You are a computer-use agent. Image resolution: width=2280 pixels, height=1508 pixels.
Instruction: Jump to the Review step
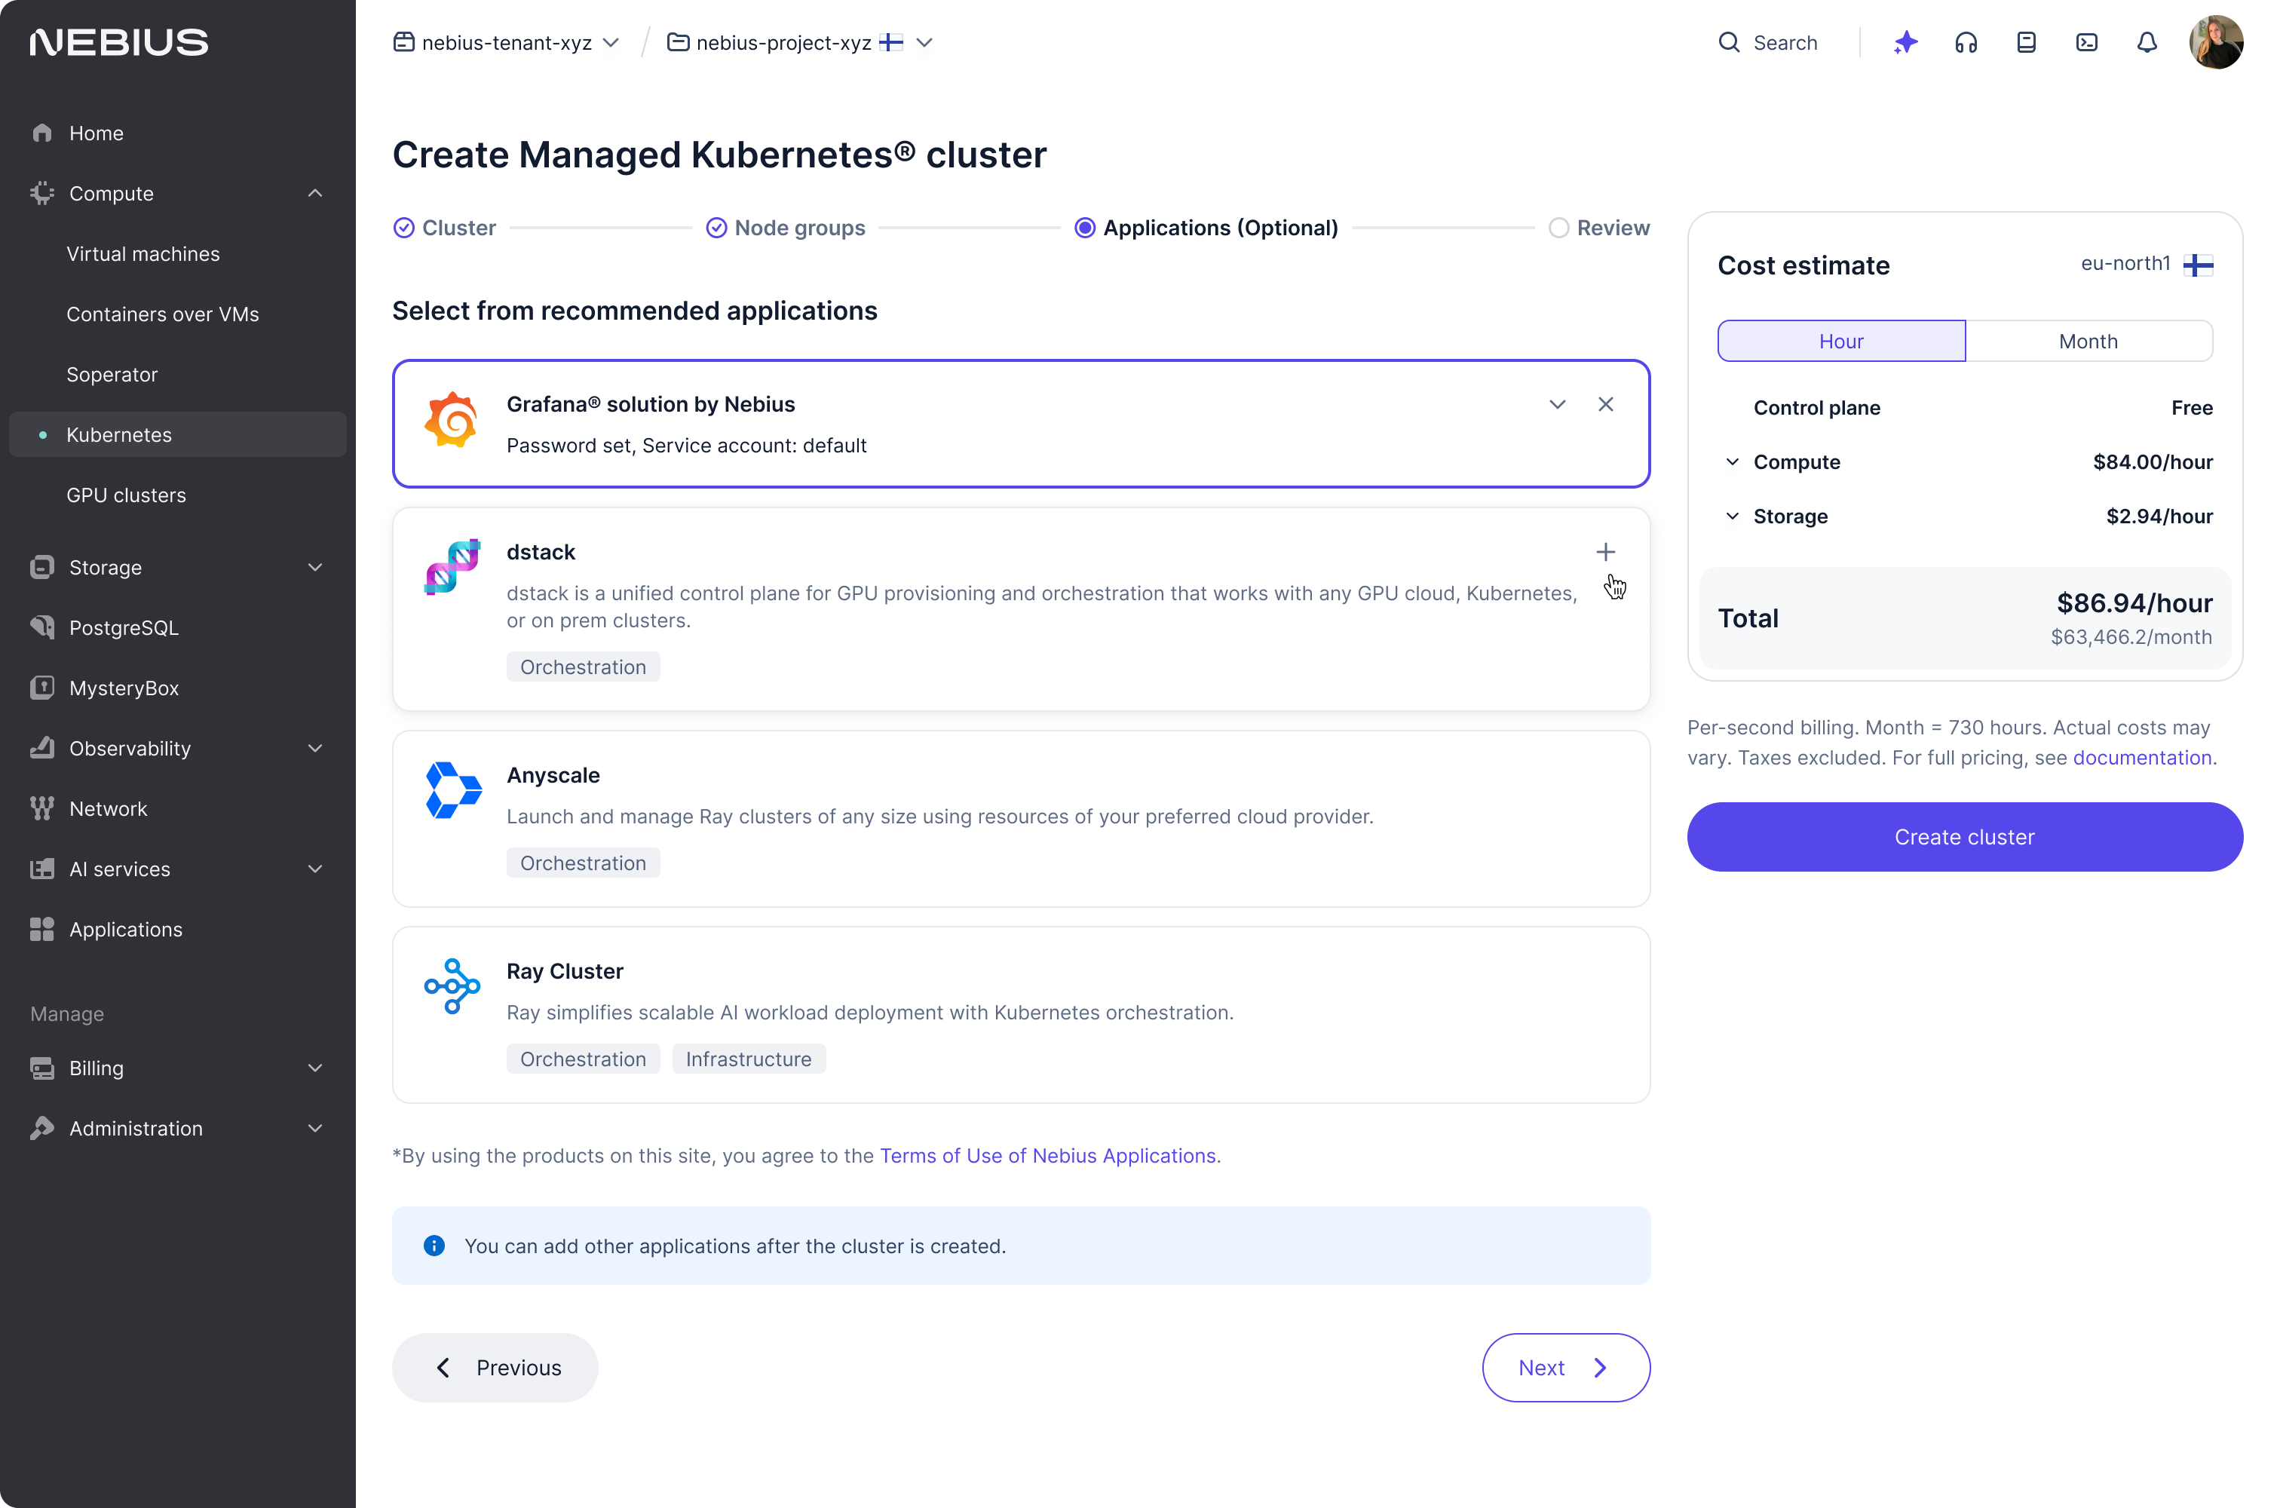tap(1598, 228)
